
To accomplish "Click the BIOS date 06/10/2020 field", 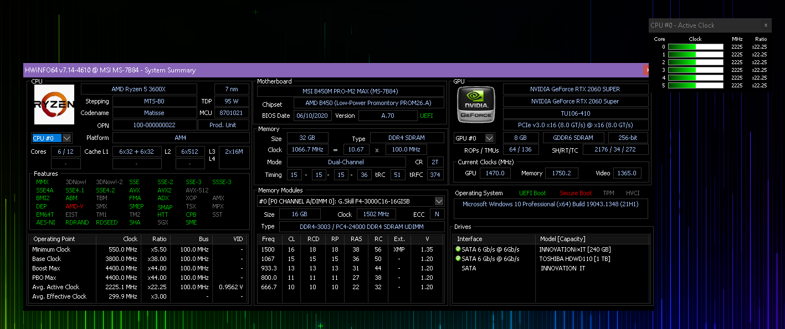I will (312, 116).
